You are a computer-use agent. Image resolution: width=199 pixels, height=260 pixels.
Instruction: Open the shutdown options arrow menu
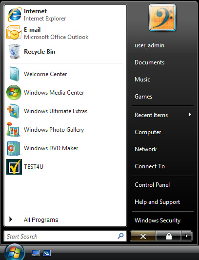pos(187,236)
